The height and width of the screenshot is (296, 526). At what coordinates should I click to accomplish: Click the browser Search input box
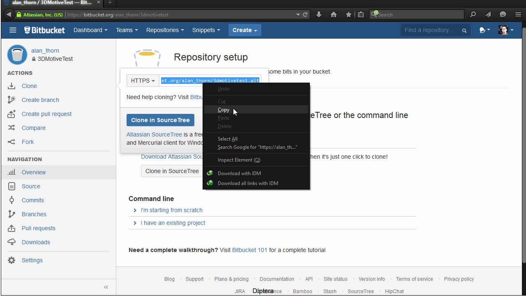pos(416,14)
